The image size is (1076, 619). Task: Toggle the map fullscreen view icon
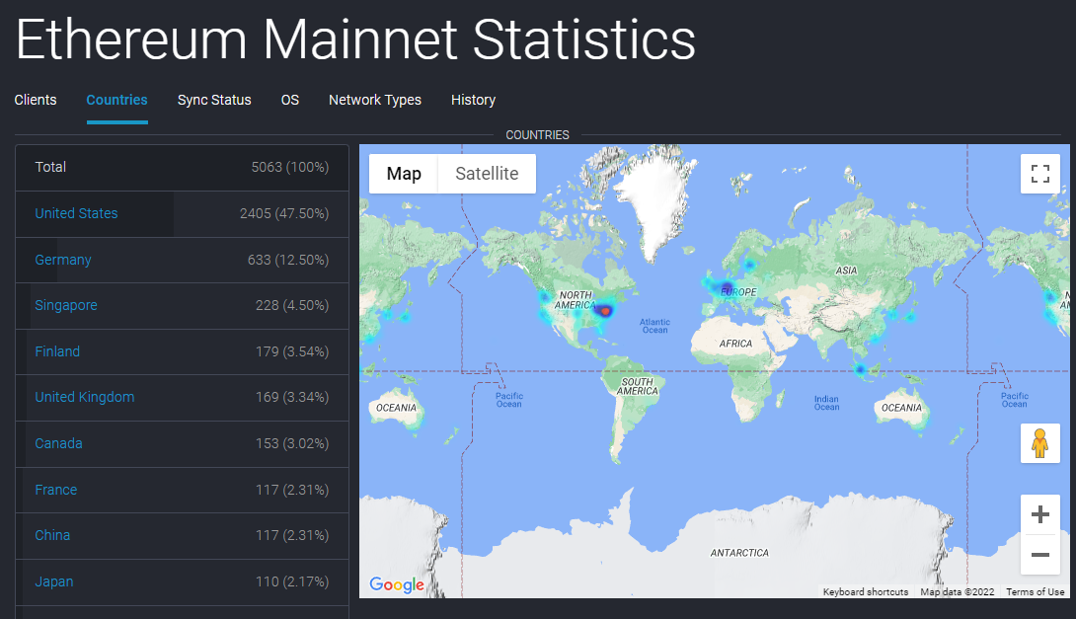coord(1040,174)
